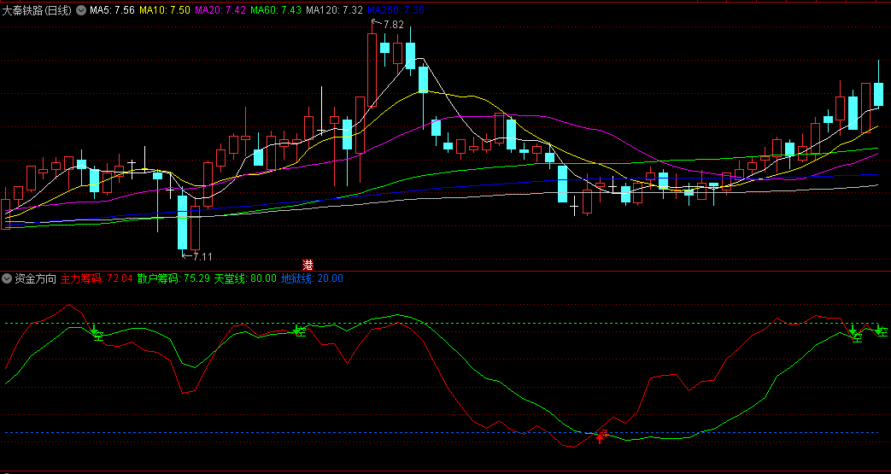
Task: Click the 资金方向 indicator name
Action: (35, 278)
